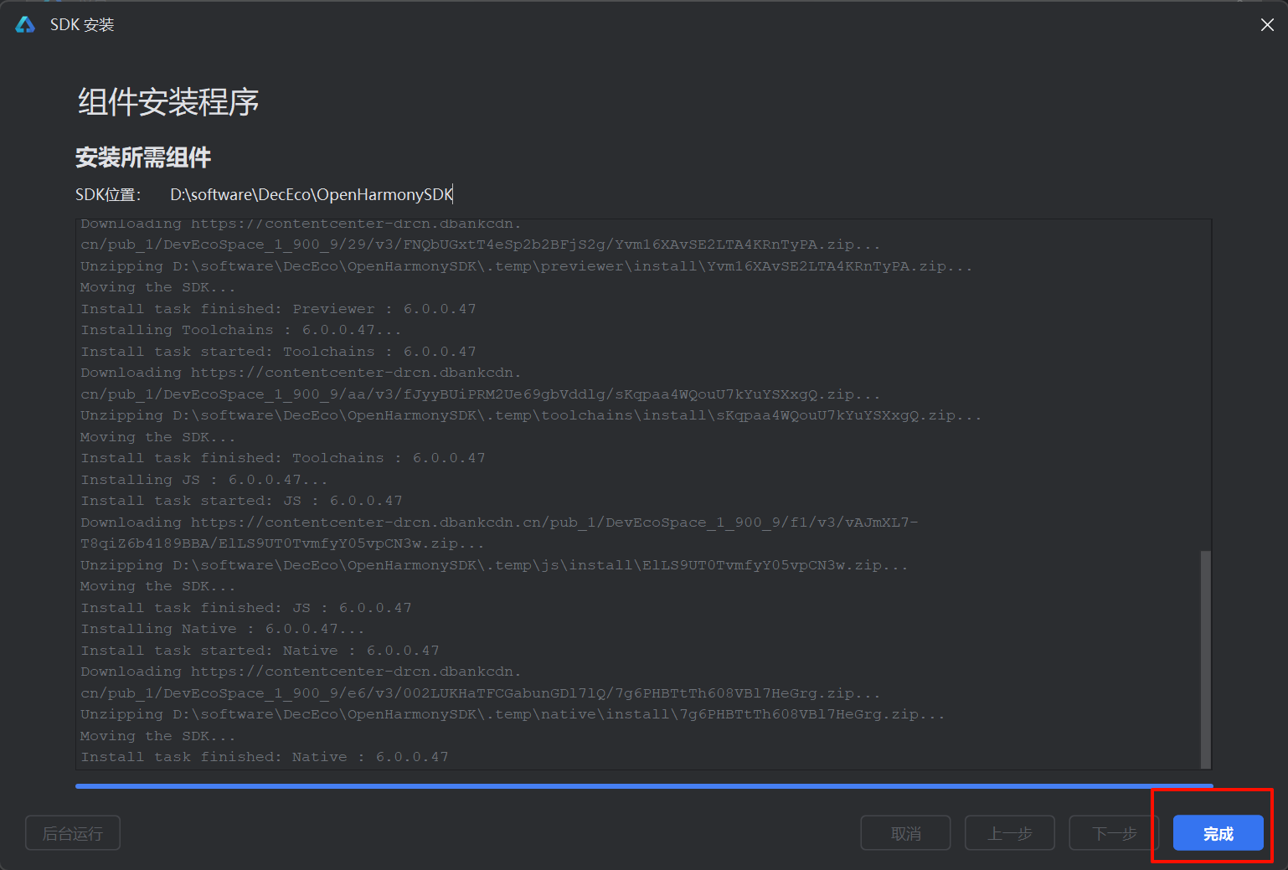
Task: Click the 完成 button
Action: pos(1218,833)
